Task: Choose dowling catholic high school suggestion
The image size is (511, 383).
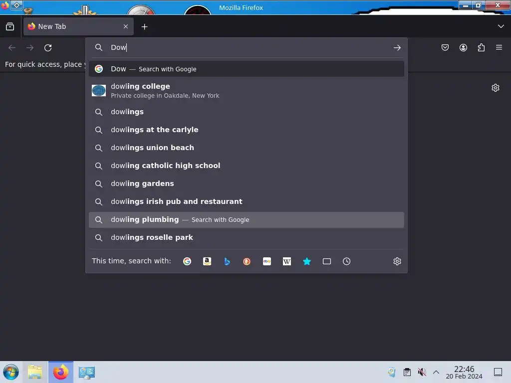Action: (x=247, y=166)
